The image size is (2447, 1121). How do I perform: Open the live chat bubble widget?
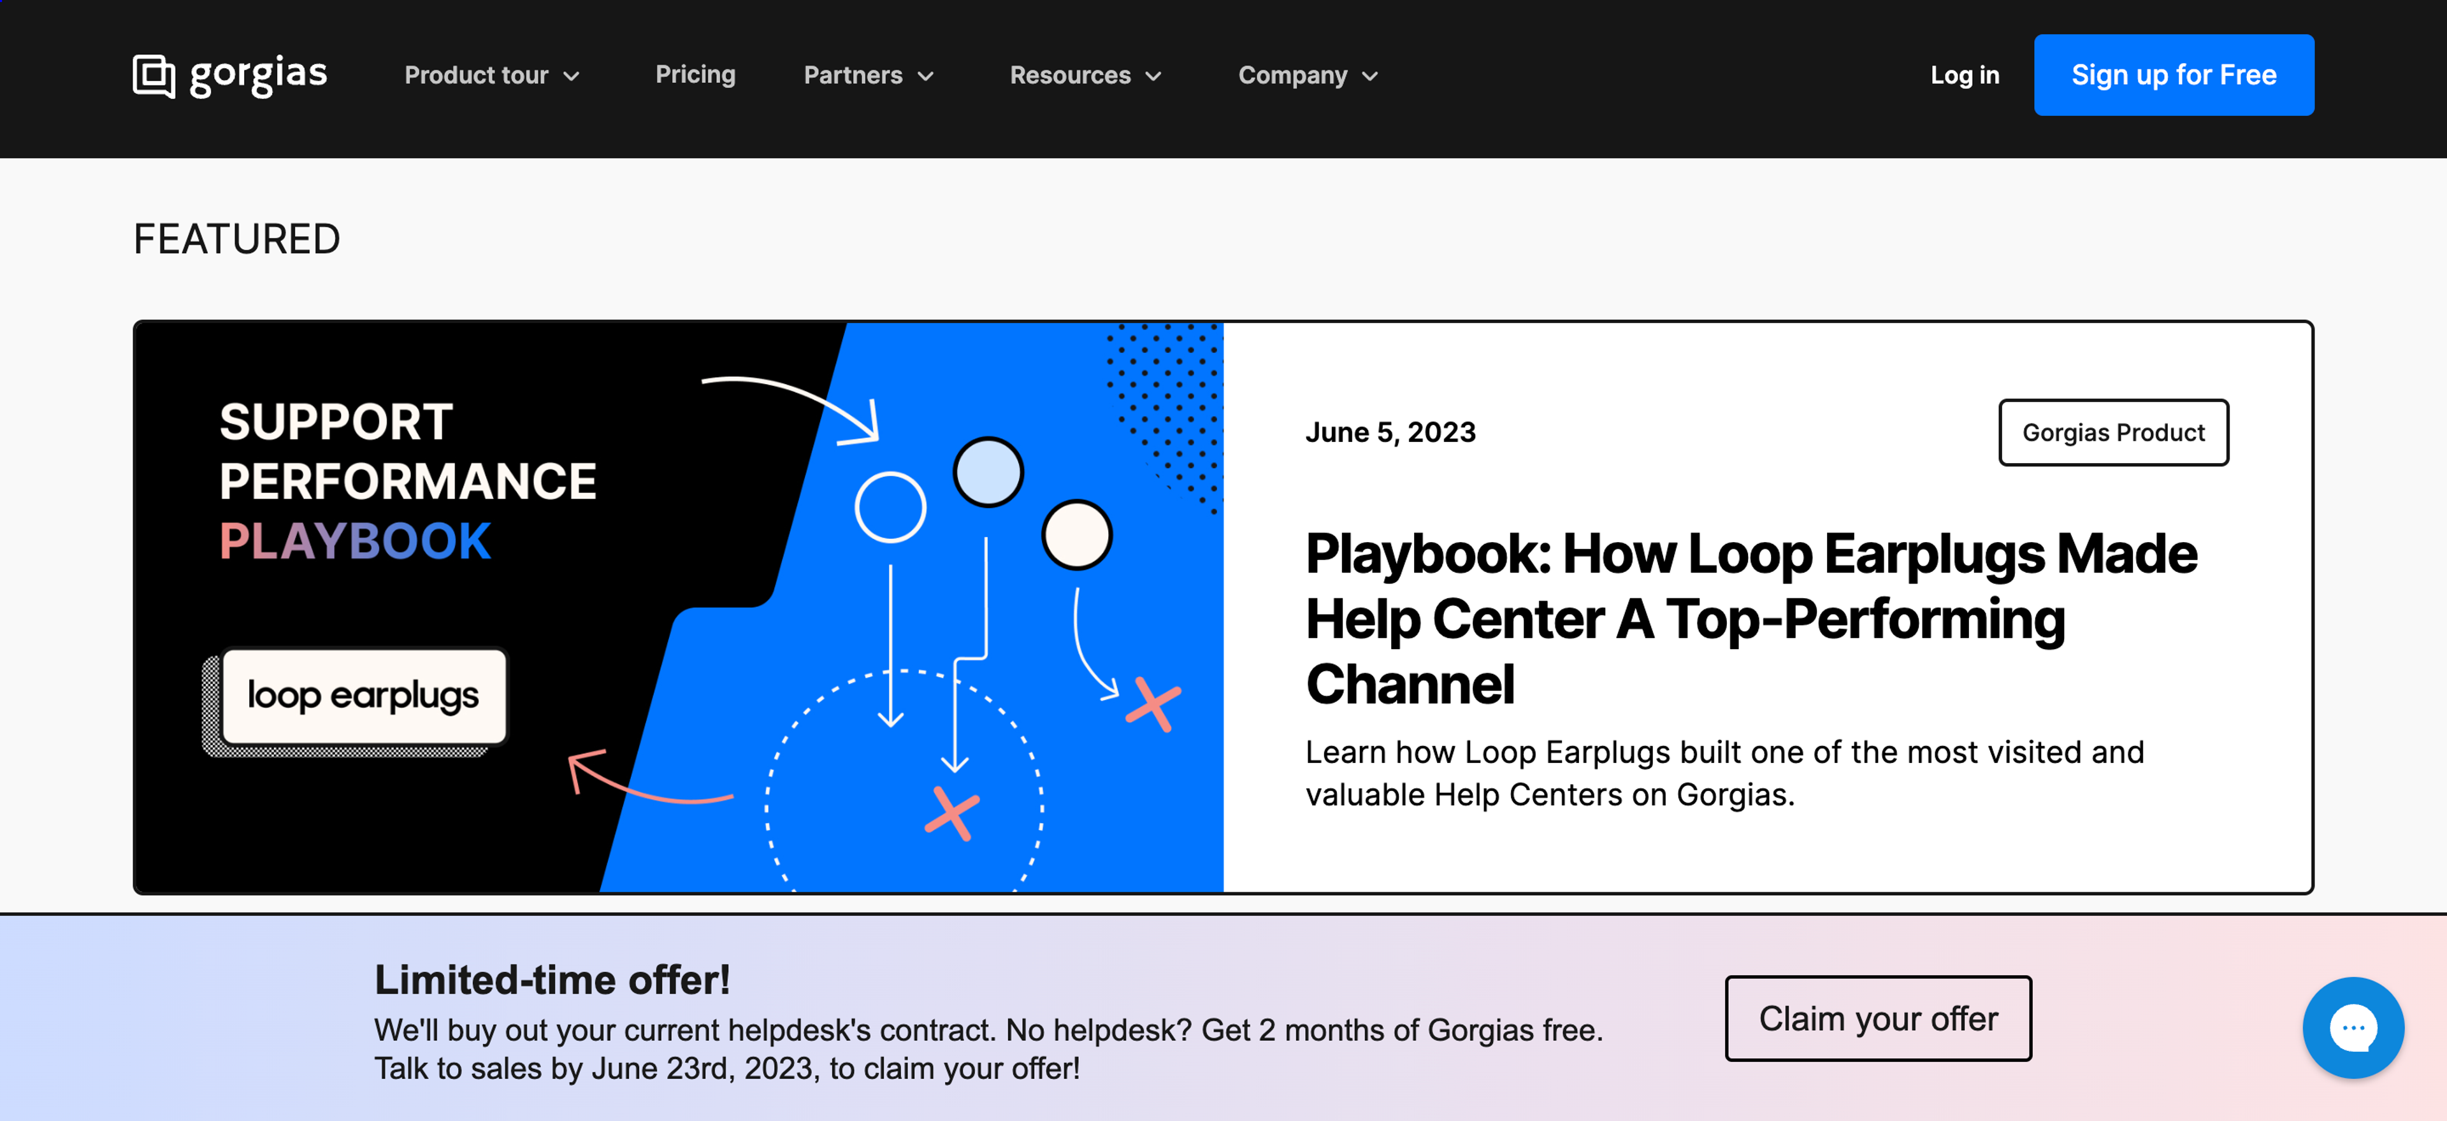point(2352,1027)
